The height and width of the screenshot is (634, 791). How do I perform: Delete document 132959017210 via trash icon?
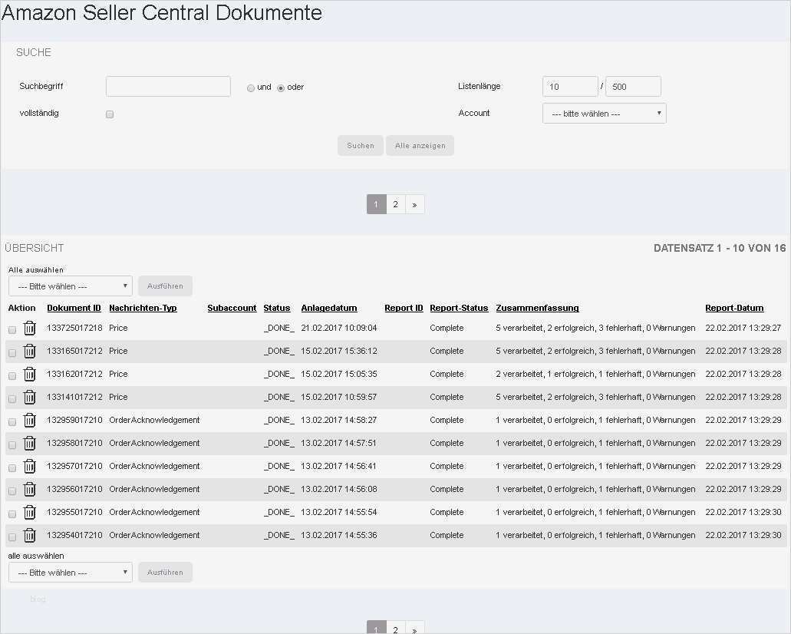[30, 420]
